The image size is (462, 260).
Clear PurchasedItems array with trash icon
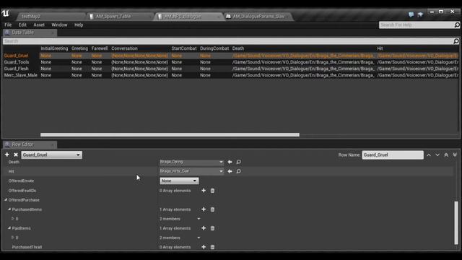212,209
